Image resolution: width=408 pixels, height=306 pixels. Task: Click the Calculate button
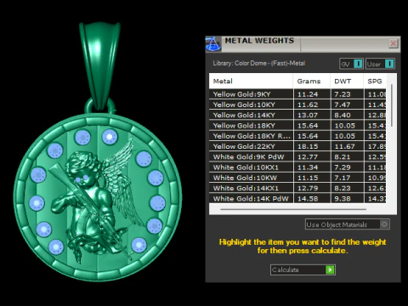click(303, 269)
